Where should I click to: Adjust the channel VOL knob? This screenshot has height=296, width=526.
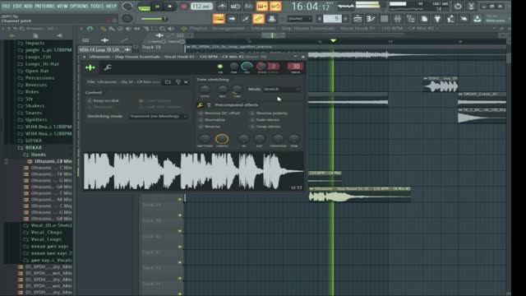click(247, 67)
